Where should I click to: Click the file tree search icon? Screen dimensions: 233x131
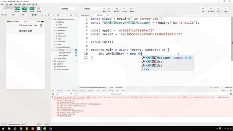pyautogui.click(x=58, y=15)
